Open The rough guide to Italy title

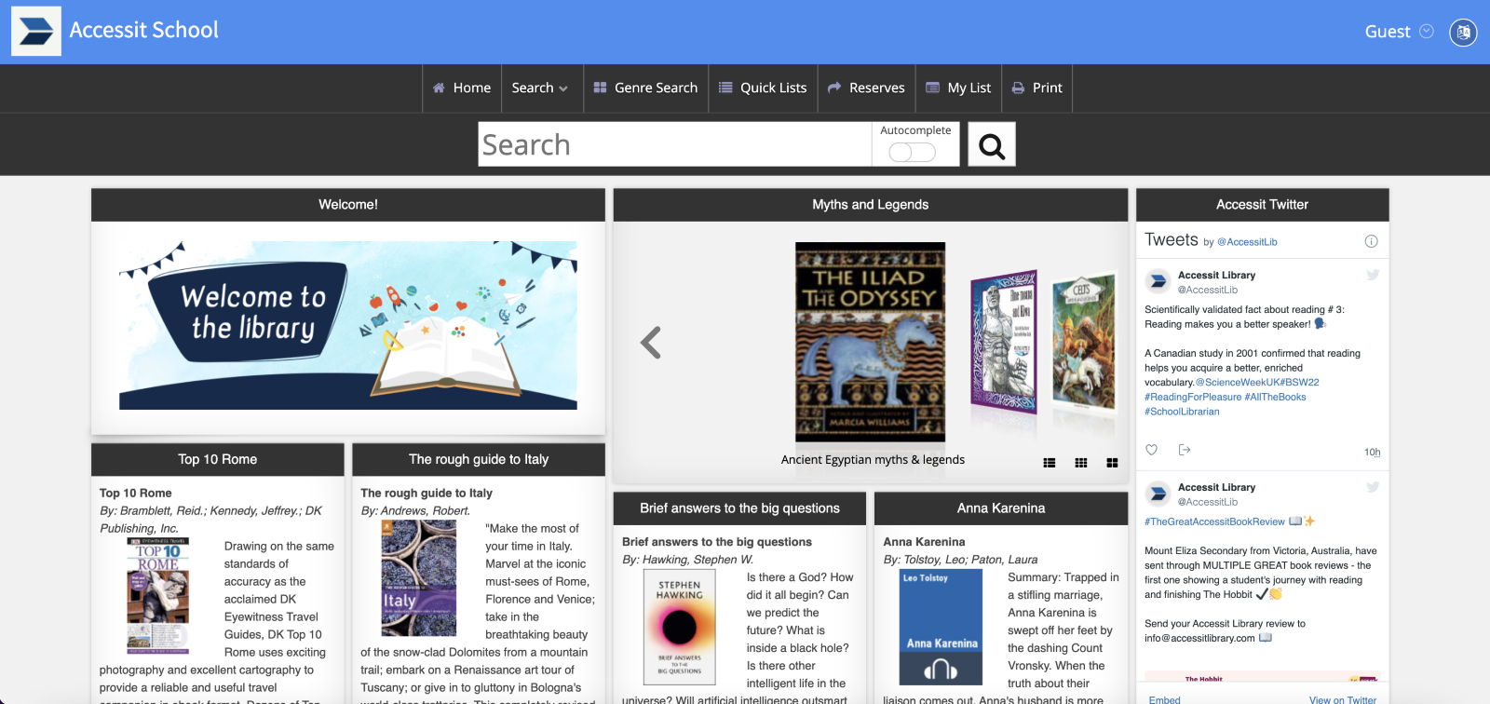click(x=427, y=494)
